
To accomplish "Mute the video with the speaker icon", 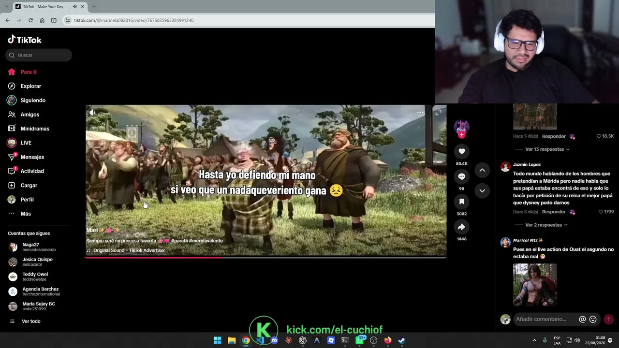I will pos(92,112).
